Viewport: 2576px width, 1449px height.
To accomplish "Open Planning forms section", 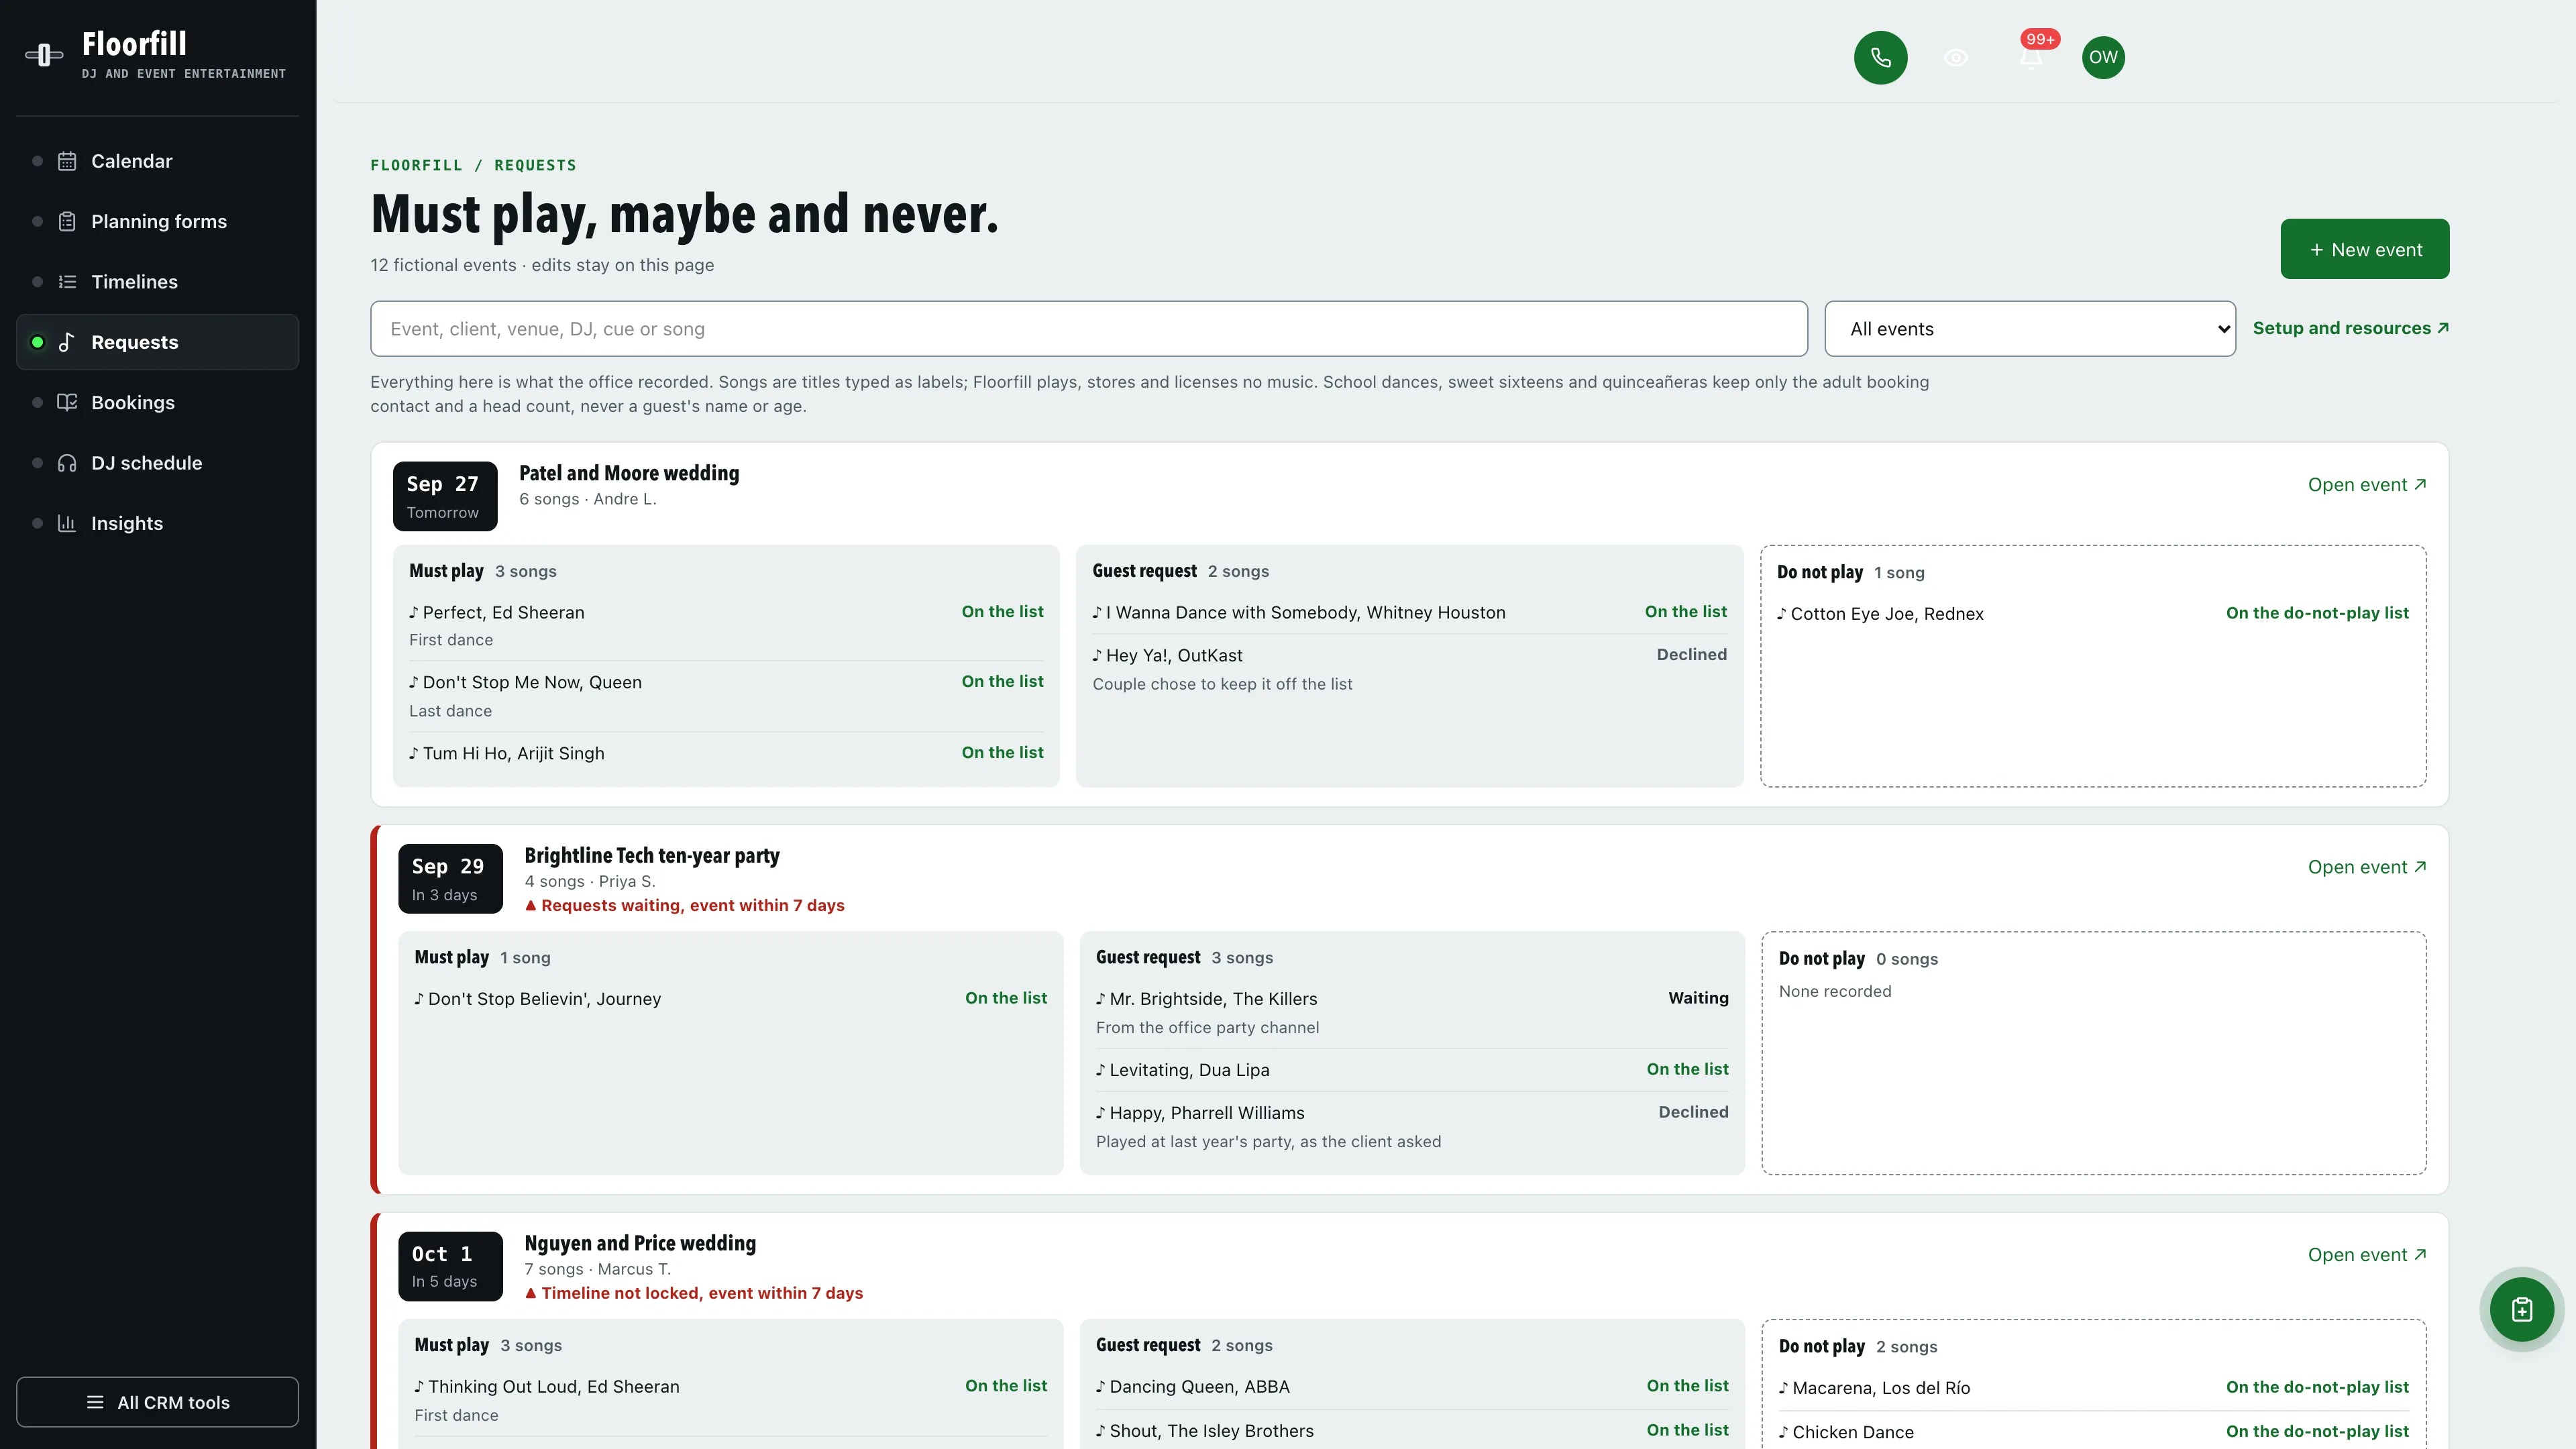I will click(157, 221).
